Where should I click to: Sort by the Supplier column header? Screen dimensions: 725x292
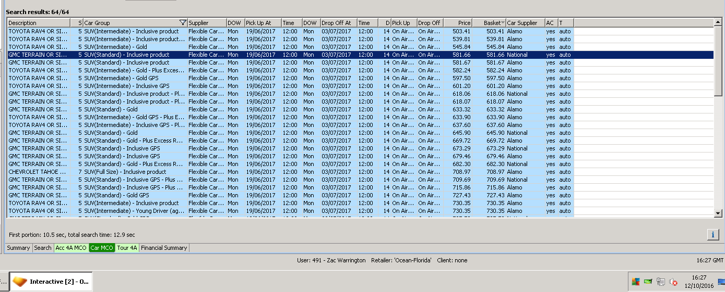point(207,23)
